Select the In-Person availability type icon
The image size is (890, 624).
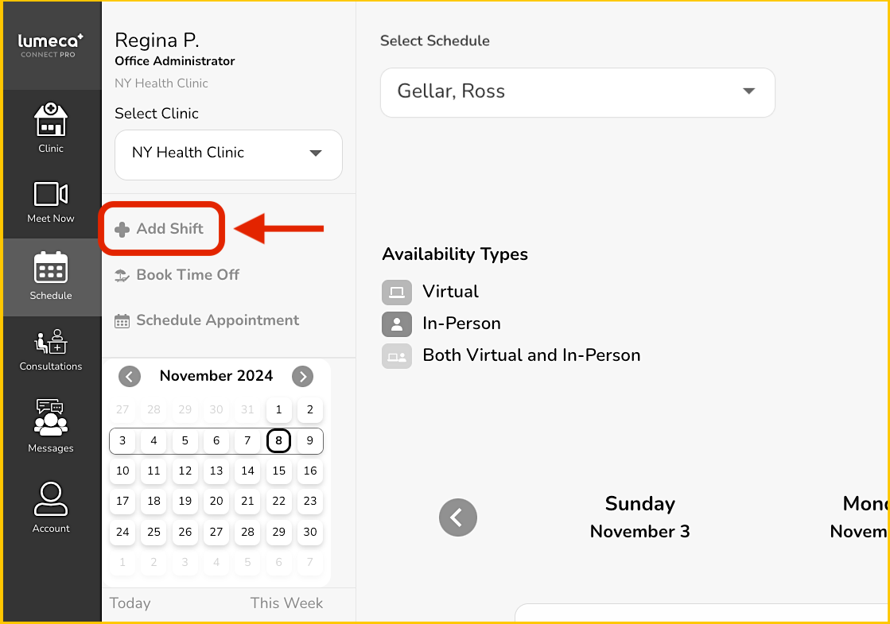(x=397, y=324)
